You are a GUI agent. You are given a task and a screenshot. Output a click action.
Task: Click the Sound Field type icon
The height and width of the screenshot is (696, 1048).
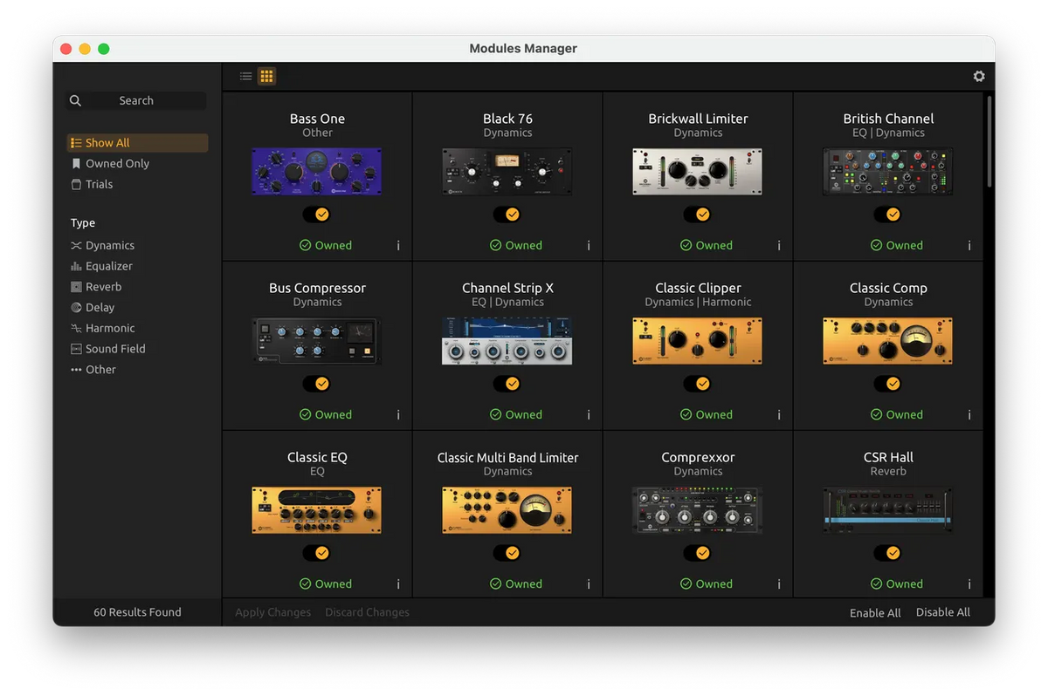pyautogui.click(x=76, y=348)
